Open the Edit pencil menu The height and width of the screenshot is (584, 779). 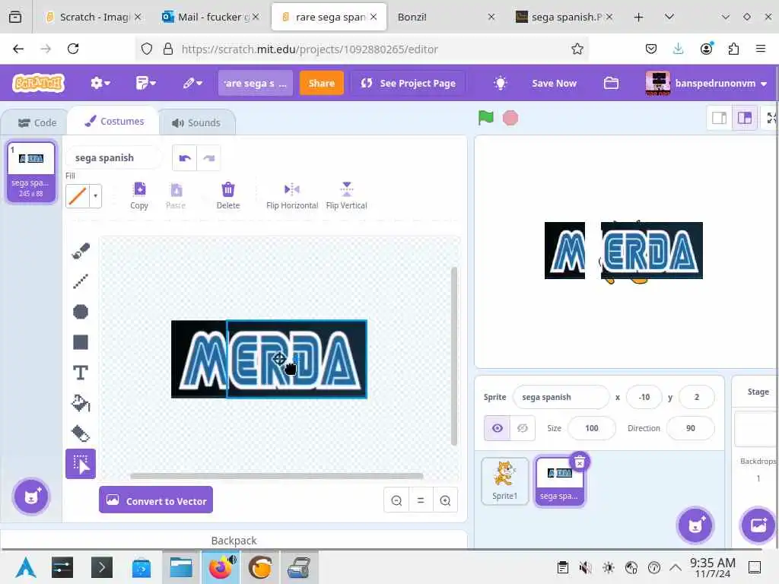[192, 83]
